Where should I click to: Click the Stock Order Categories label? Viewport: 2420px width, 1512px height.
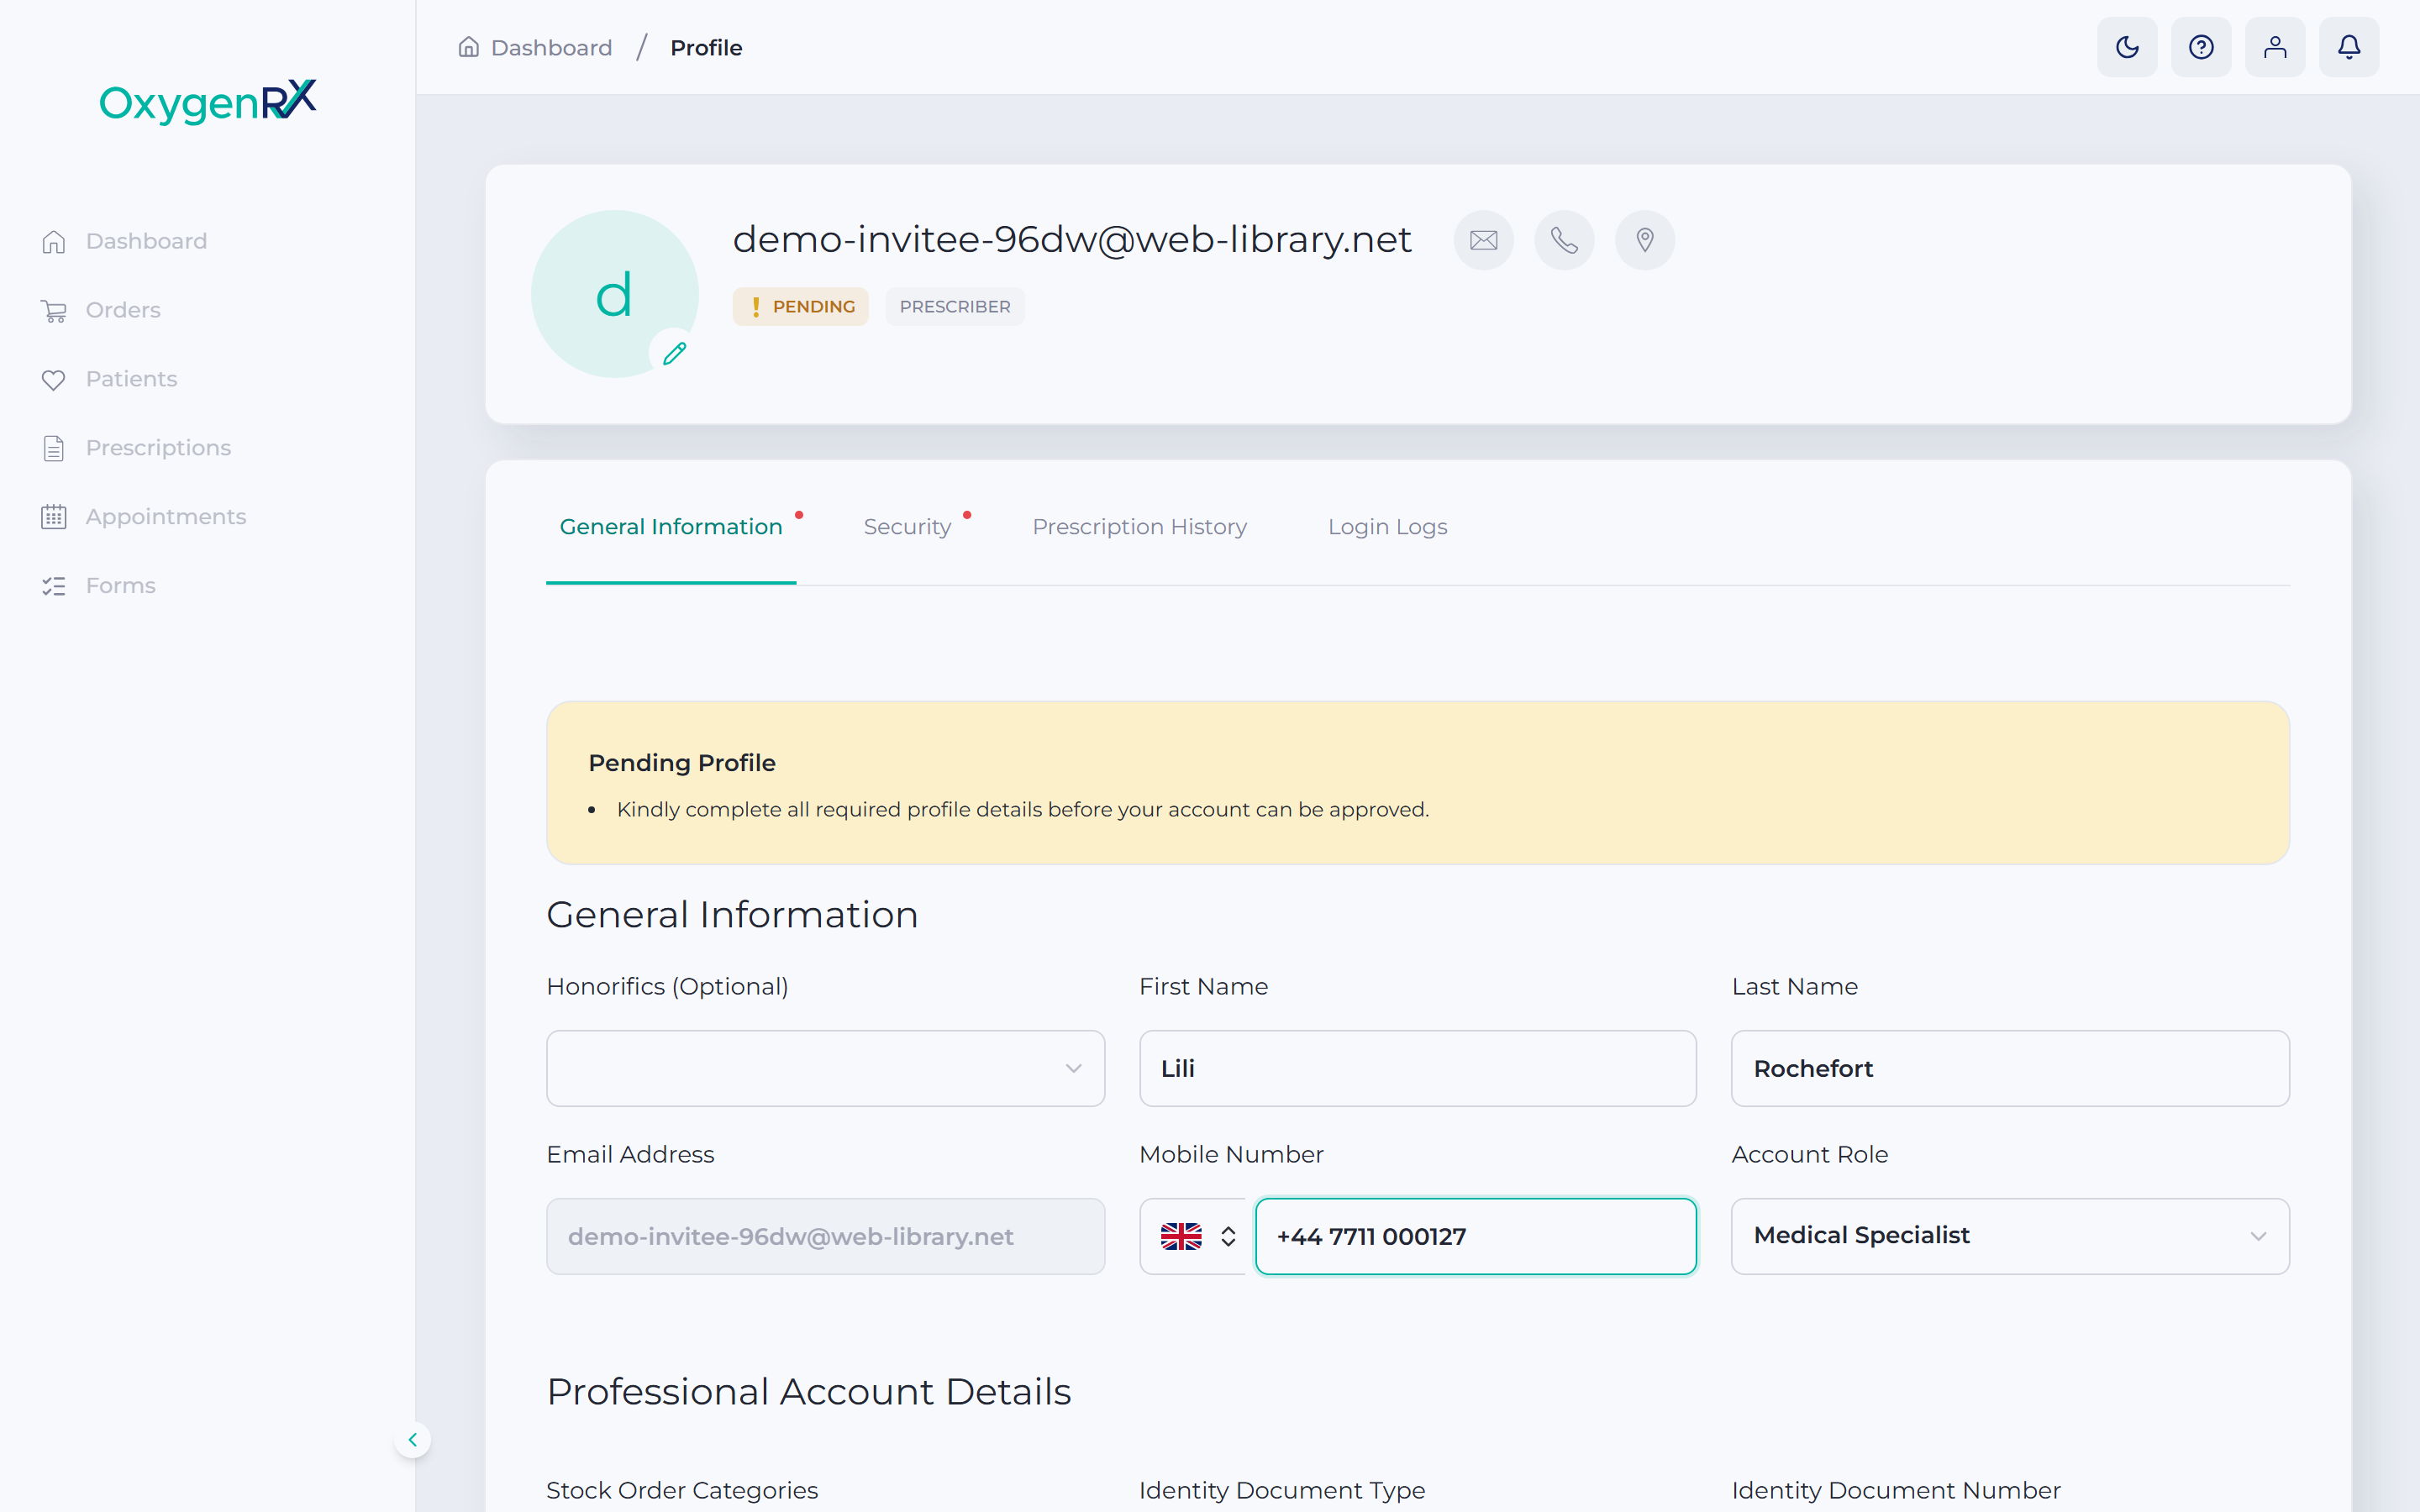pyautogui.click(x=682, y=1490)
